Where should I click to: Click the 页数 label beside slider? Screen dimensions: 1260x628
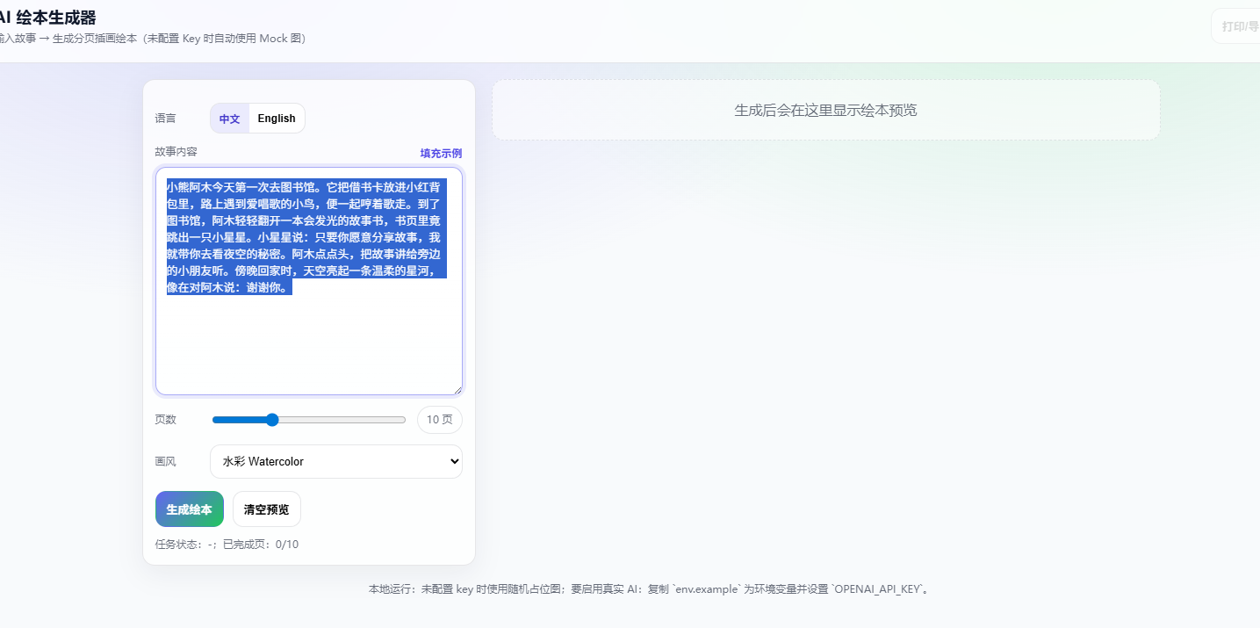click(x=165, y=420)
